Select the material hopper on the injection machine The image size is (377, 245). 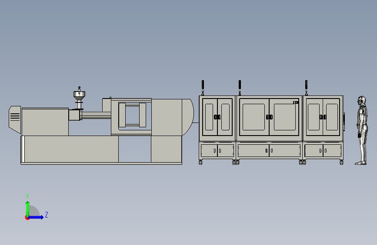point(79,96)
